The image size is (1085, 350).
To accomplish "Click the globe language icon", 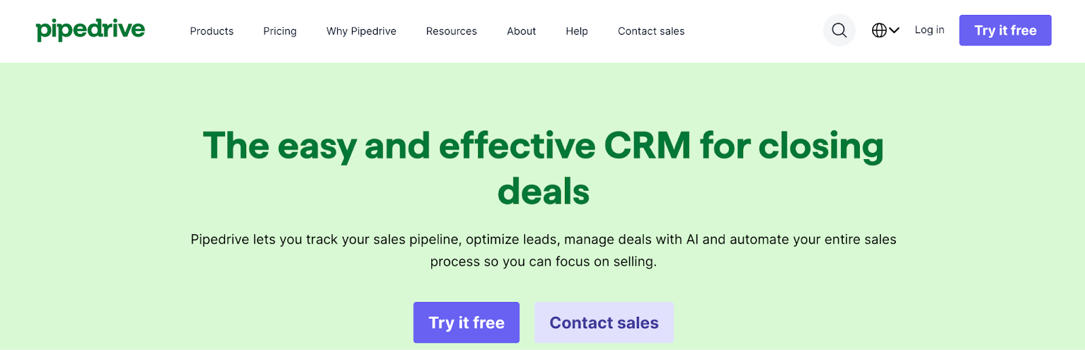I will click(x=879, y=30).
